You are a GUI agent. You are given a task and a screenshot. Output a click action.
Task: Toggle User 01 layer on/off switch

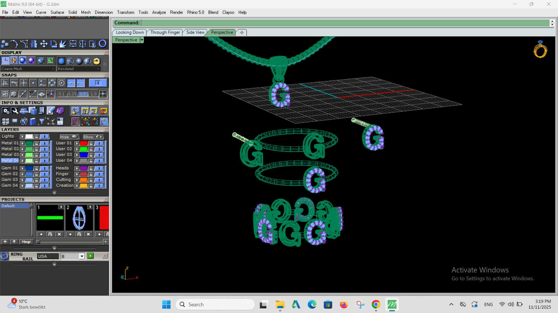click(x=99, y=143)
